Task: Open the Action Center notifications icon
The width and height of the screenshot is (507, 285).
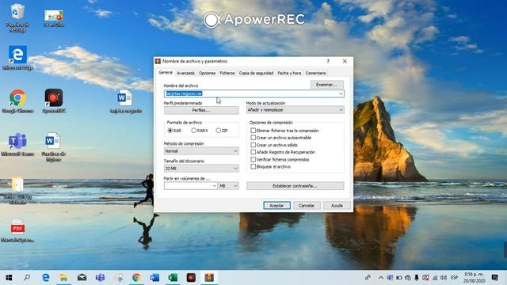Action: [x=494, y=278]
